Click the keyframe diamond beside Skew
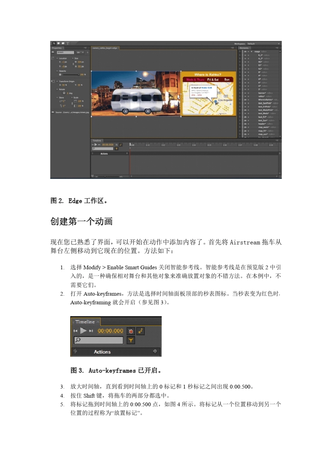The image size is (332, 470). 57,98
